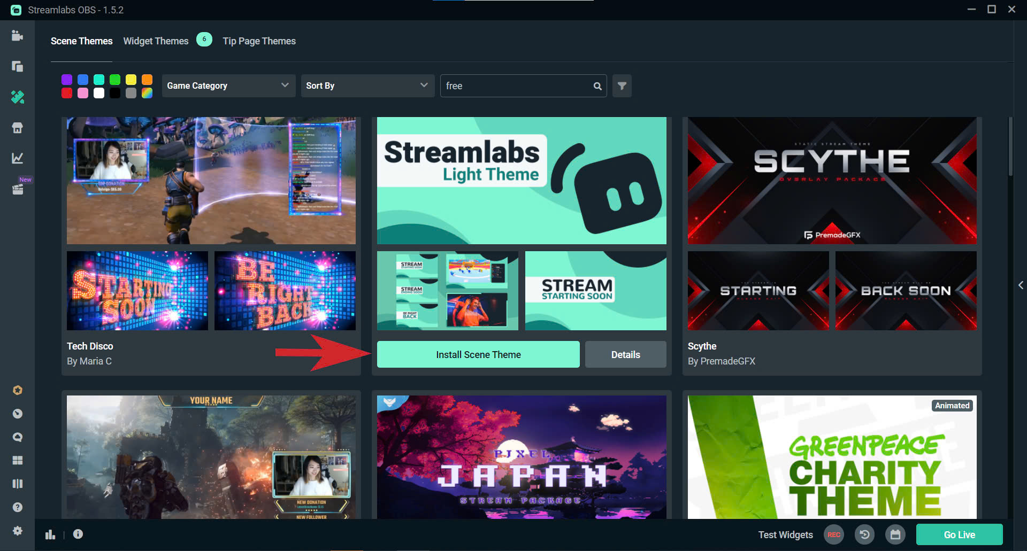The image size is (1027, 551).
Task: Open Streamlabs Light Theme main thumbnail
Action: (x=522, y=181)
